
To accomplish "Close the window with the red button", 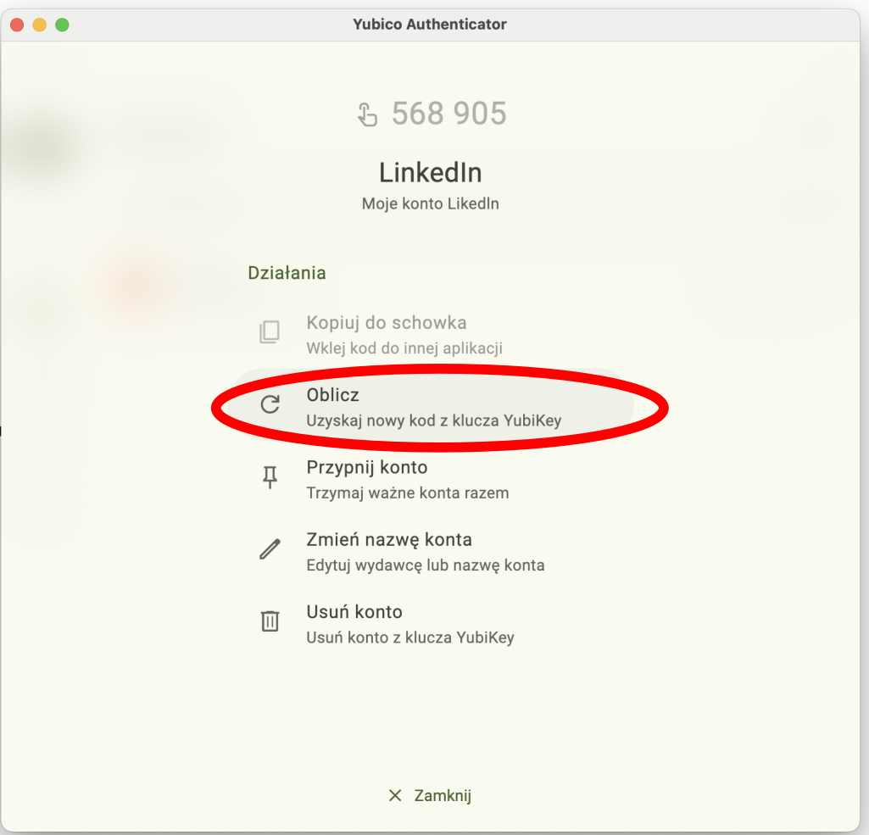I will tap(17, 25).
